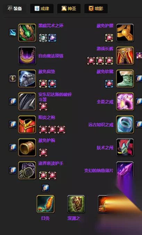Click the 激战长裤 pants icon
This screenshot has width=142, height=235.
point(125,56)
